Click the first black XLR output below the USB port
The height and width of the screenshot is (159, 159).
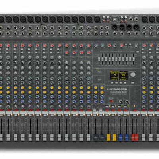click(x=115, y=27)
